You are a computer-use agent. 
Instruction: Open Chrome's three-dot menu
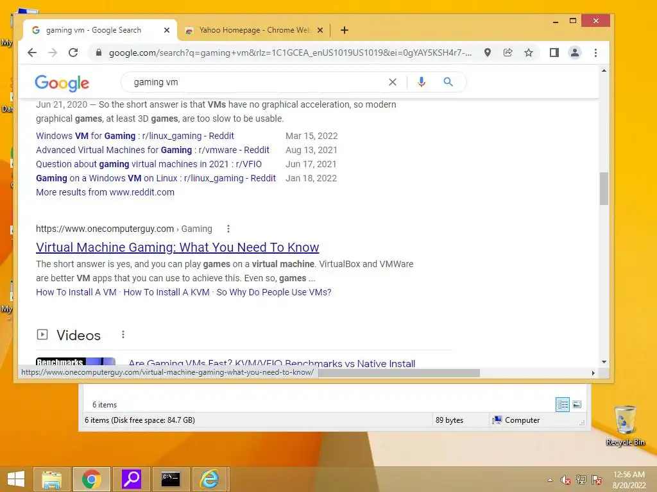pyautogui.click(x=595, y=53)
